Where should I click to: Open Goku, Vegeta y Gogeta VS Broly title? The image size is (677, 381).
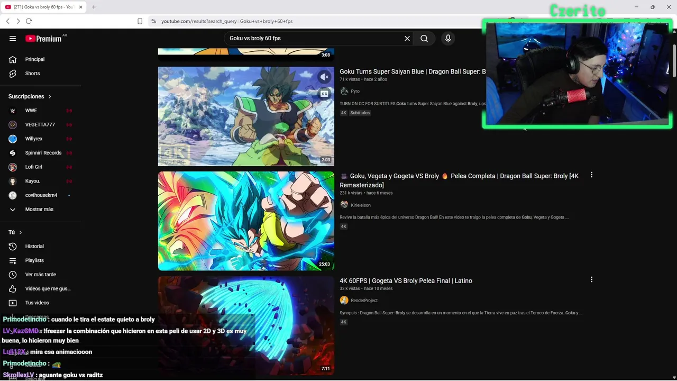click(x=459, y=180)
